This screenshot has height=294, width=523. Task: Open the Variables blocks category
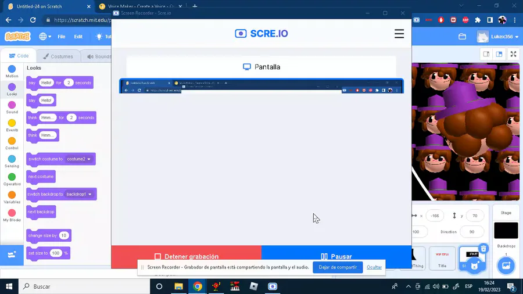[x=12, y=198]
